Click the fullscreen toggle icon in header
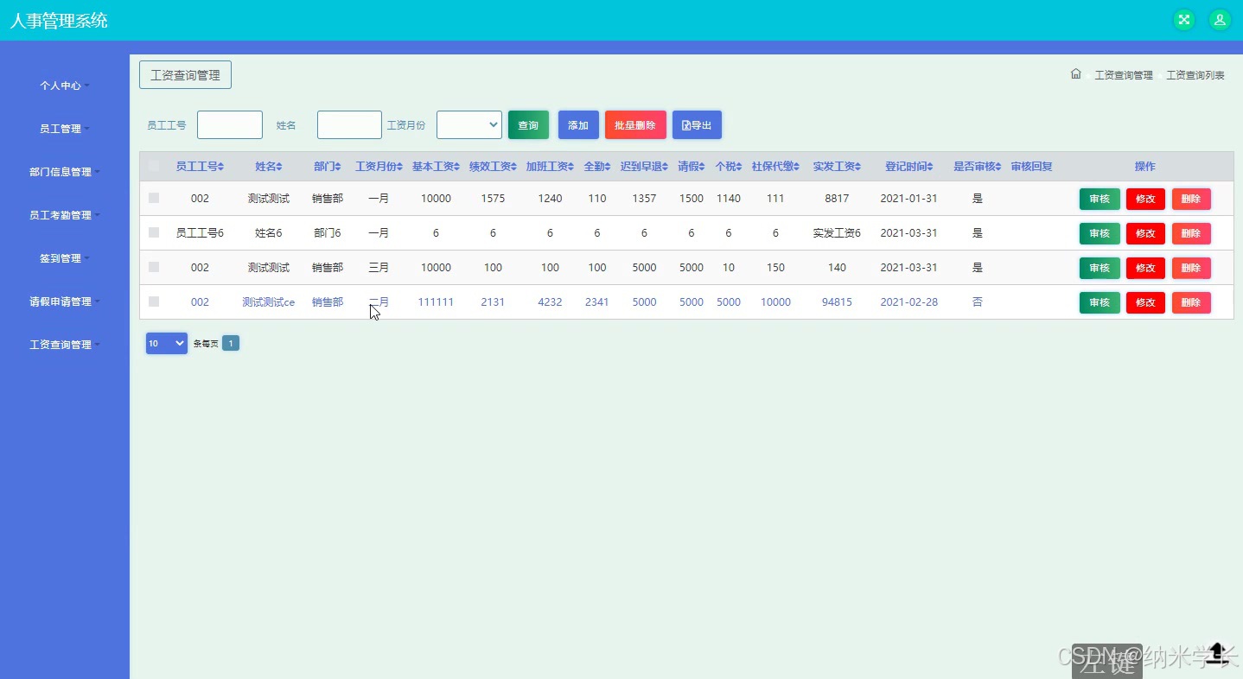Screen dimensions: 1243x679 (x=1183, y=20)
